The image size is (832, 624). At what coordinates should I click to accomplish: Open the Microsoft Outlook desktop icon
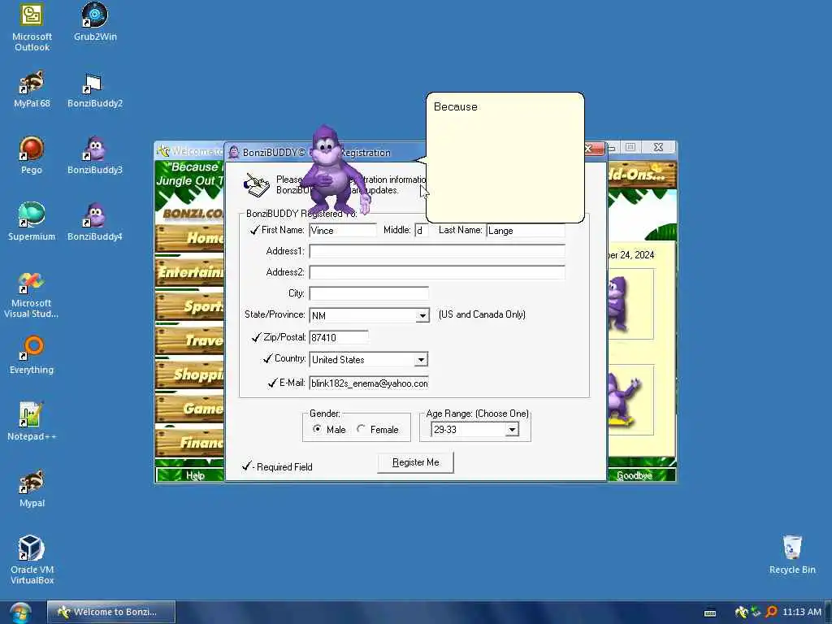coord(32,28)
